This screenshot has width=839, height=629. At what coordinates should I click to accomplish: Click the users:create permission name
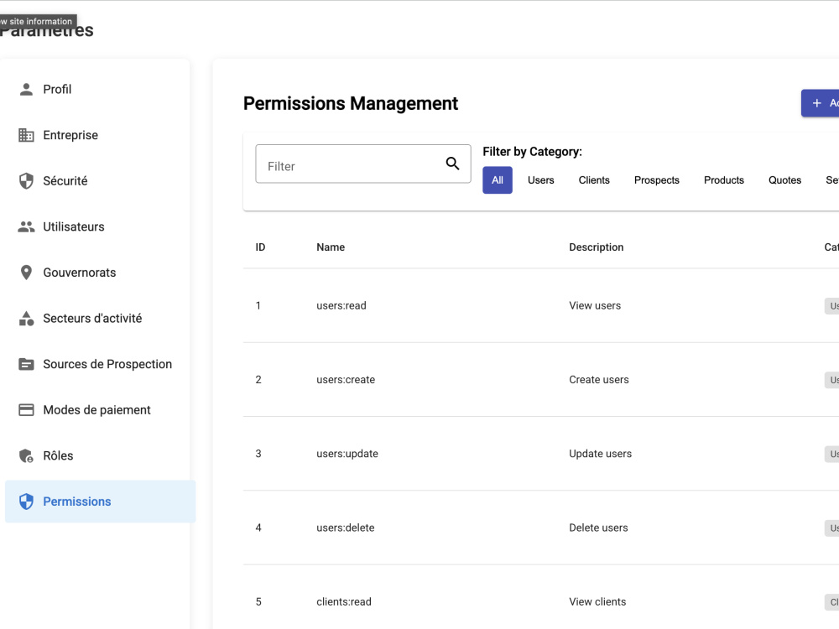pyautogui.click(x=346, y=380)
